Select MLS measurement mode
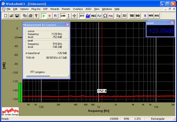This screenshot has height=122, width=177. coord(93,16)
